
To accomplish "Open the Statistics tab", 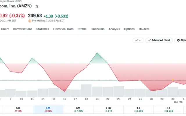I will [x=43, y=29].
